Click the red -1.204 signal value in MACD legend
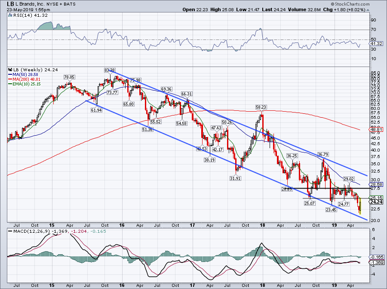 (x=79, y=231)
